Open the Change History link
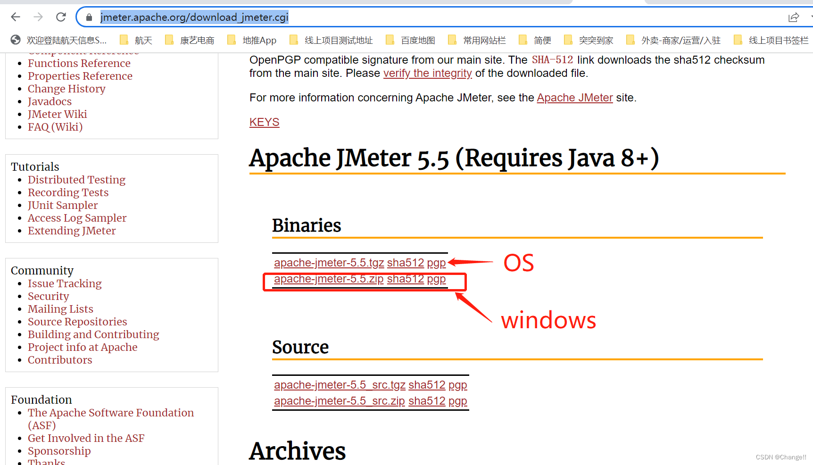The height and width of the screenshot is (465, 813). 66,89
